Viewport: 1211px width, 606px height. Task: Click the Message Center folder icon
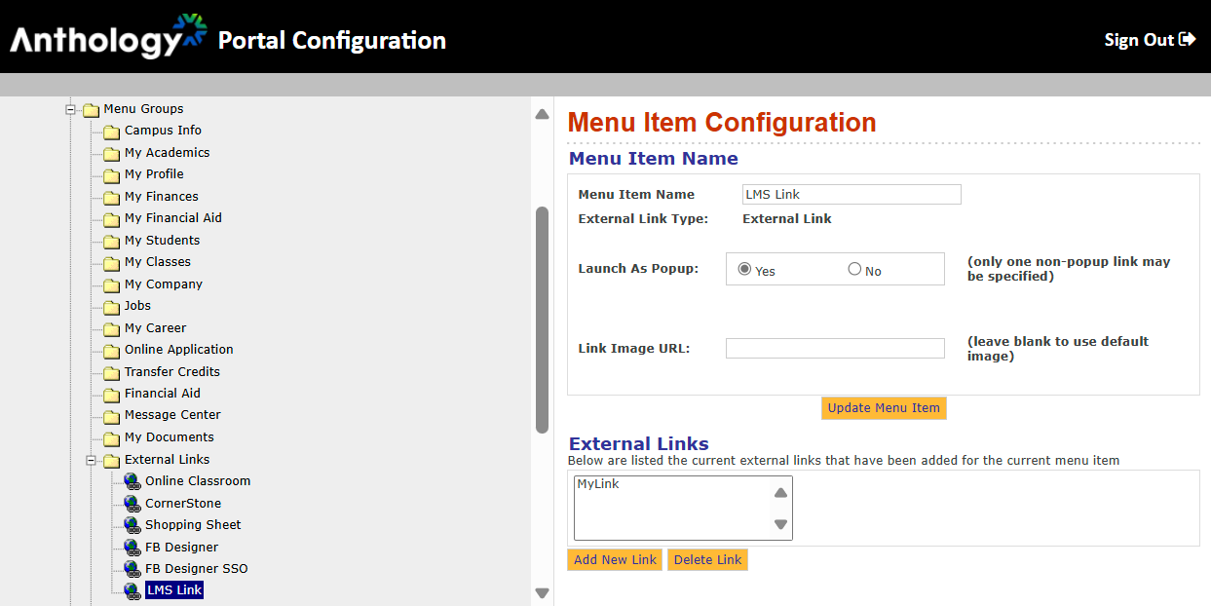112,416
